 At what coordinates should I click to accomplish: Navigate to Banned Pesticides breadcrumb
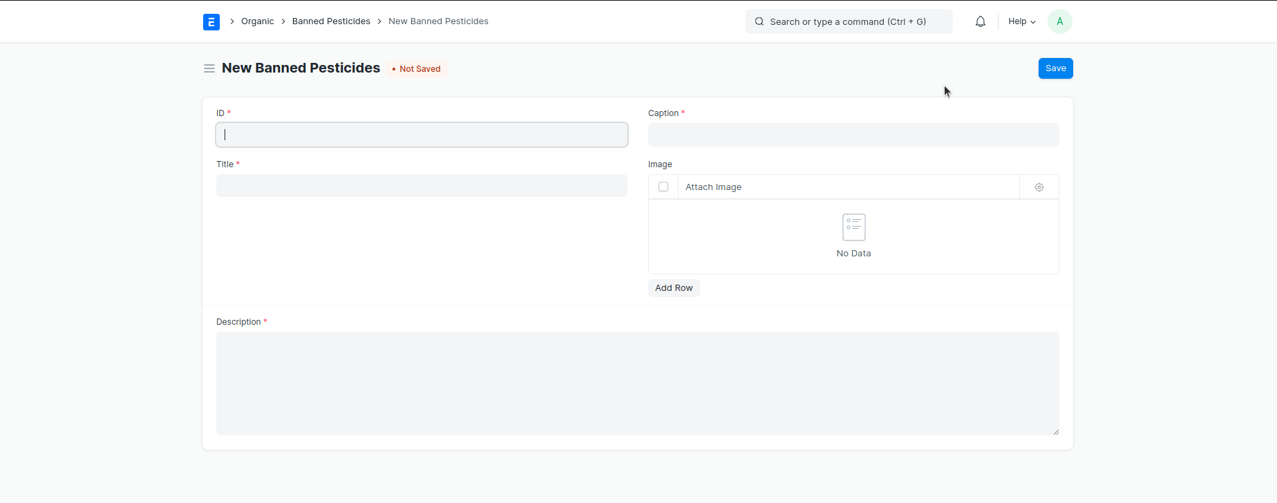tap(331, 21)
